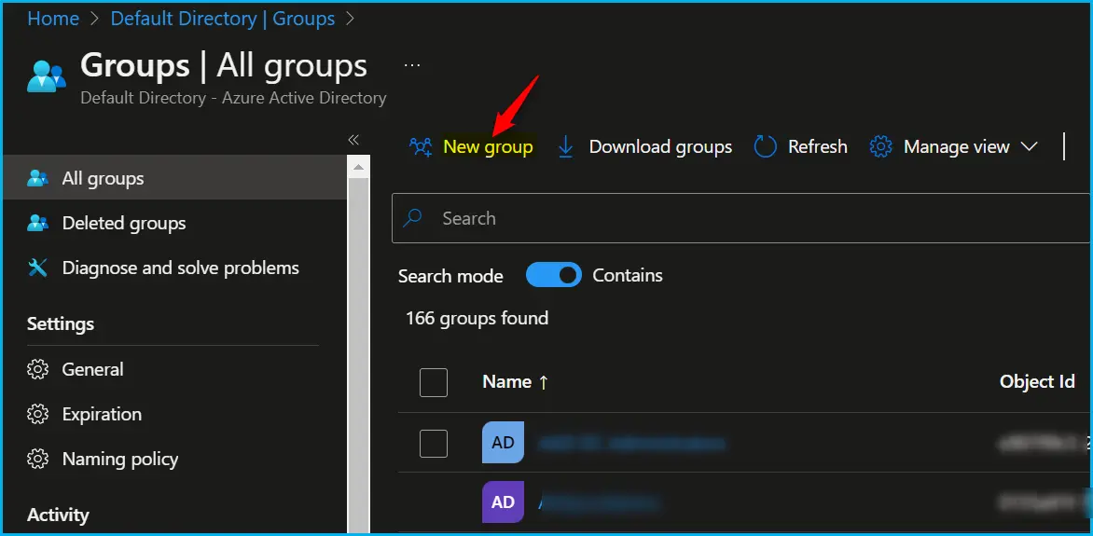Click the Manage view gear icon
The height and width of the screenshot is (536, 1093).
(x=881, y=147)
